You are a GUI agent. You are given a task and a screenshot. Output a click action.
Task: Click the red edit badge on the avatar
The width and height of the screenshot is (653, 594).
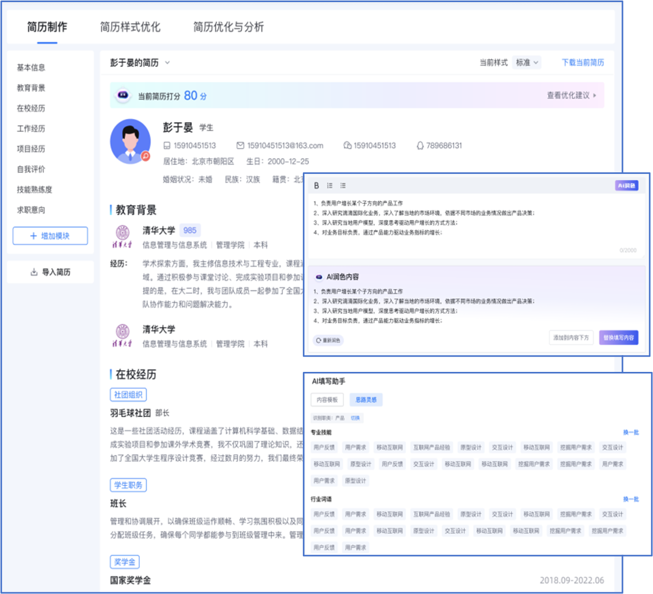[x=146, y=156]
